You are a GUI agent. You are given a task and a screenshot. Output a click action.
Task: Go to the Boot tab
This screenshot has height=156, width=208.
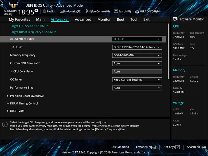coord(120,20)
